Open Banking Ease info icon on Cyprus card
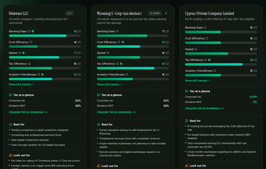 click(x=205, y=28)
